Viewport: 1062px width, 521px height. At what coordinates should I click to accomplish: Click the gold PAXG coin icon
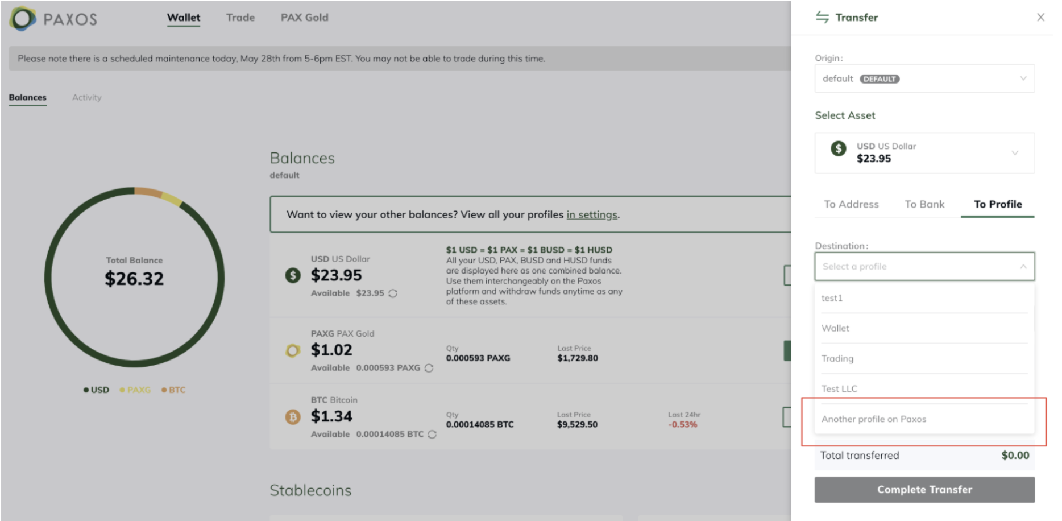292,351
